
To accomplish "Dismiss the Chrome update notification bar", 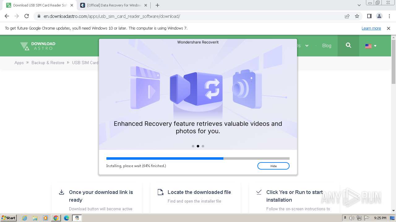I will tap(389, 28).
